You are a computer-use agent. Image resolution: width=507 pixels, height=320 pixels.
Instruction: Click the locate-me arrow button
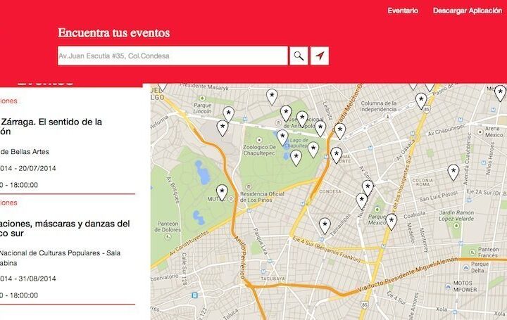tap(320, 56)
